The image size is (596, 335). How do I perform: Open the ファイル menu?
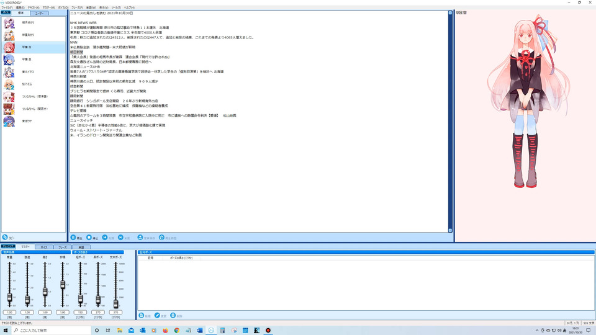click(7, 7)
